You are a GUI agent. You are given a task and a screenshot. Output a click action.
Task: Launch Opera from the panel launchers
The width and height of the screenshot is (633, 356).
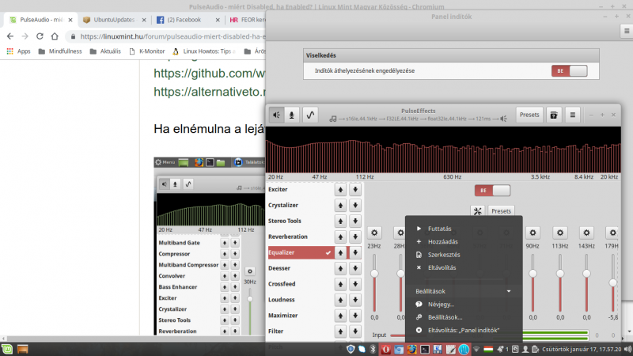click(x=386, y=349)
